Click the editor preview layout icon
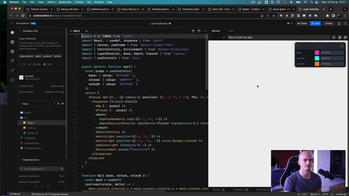 [x=199, y=31]
